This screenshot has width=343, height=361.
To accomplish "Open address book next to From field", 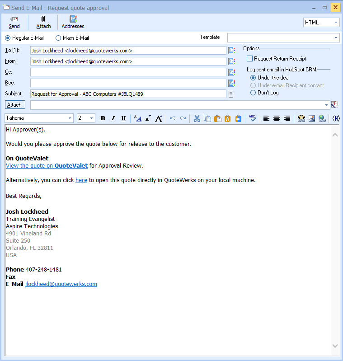I will (x=231, y=61).
